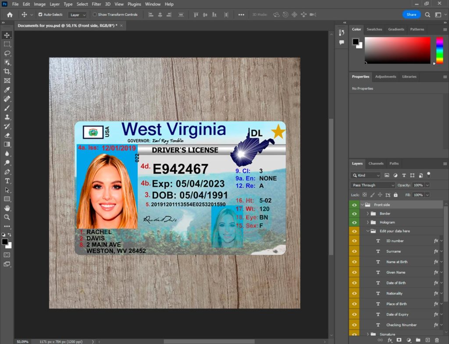Select the Lasso tool
449x344 pixels.
[7, 53]
